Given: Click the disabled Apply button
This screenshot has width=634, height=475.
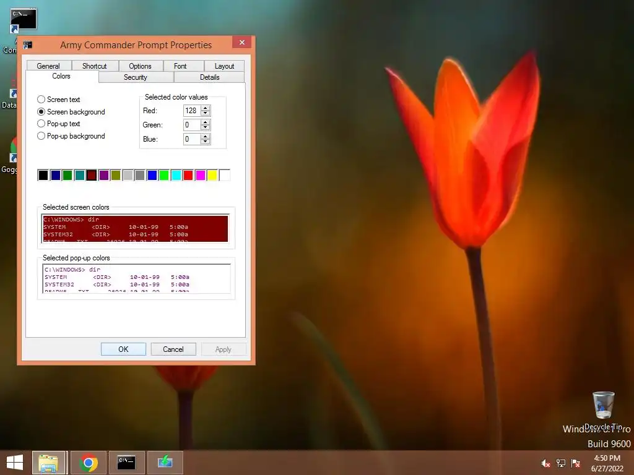Looking at the screenshot, I should (223, 349).
